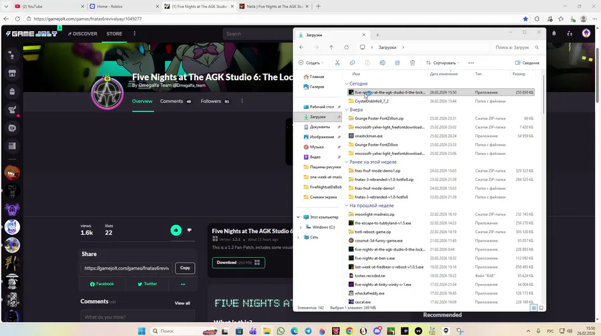Screen dimensions: 601x336
Task: Open Game Jolt user avatar menu
Action: pyautogui.click(x=586, y=33)
